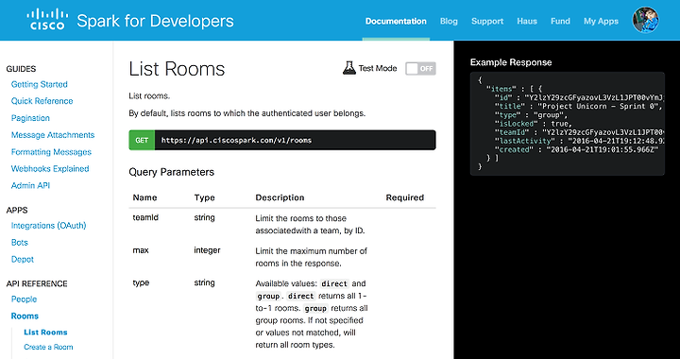Click the "lastActivity" line in response
The image size is (680, 359).
580,141
